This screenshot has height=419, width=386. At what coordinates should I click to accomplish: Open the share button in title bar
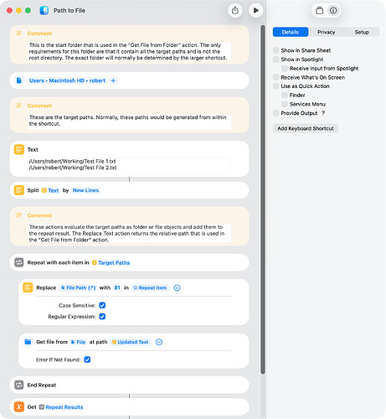tap(235, 11)
